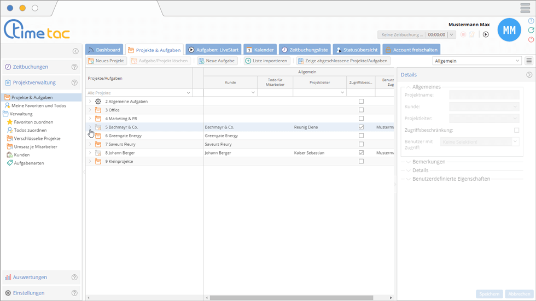
Task: Uncheck Zugriffsbeschränkung checkbox for 8 Johann Berger
Action: pos(361,153)
